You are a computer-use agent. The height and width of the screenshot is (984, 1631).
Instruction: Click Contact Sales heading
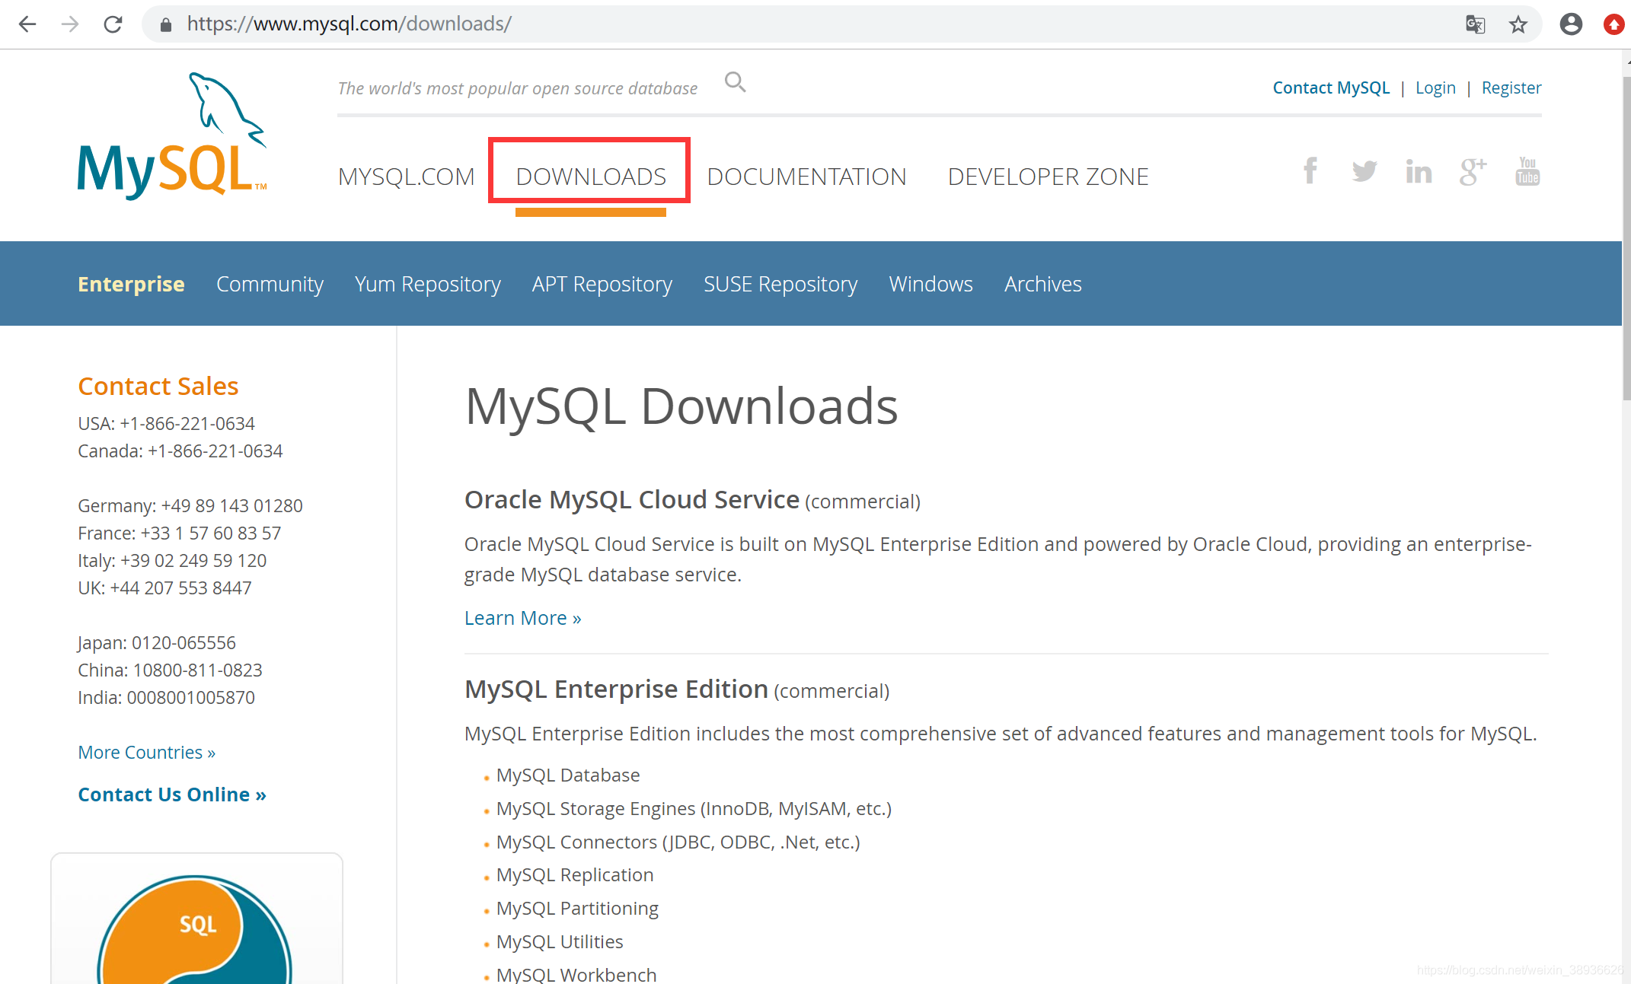[158, 386]
